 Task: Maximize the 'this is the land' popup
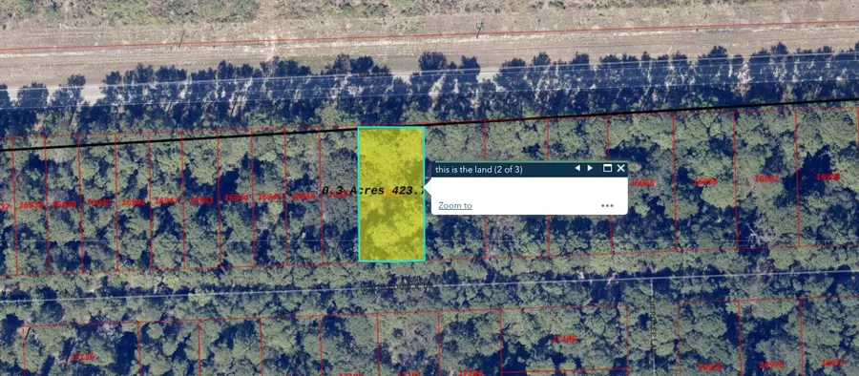[607, 169]
